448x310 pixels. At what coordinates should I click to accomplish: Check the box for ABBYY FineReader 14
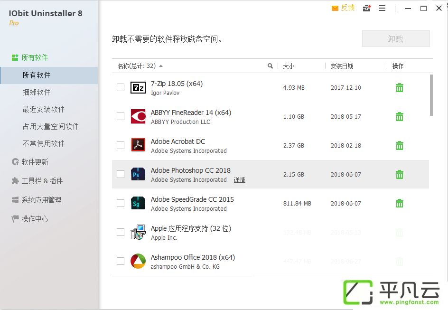pos(121,116)
